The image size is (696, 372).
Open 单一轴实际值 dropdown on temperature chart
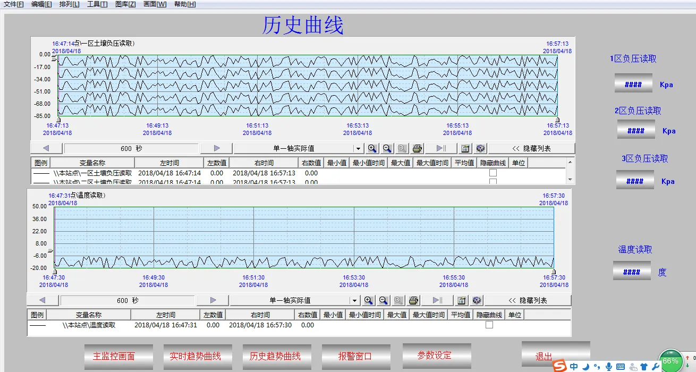click(x=355, y=301)
